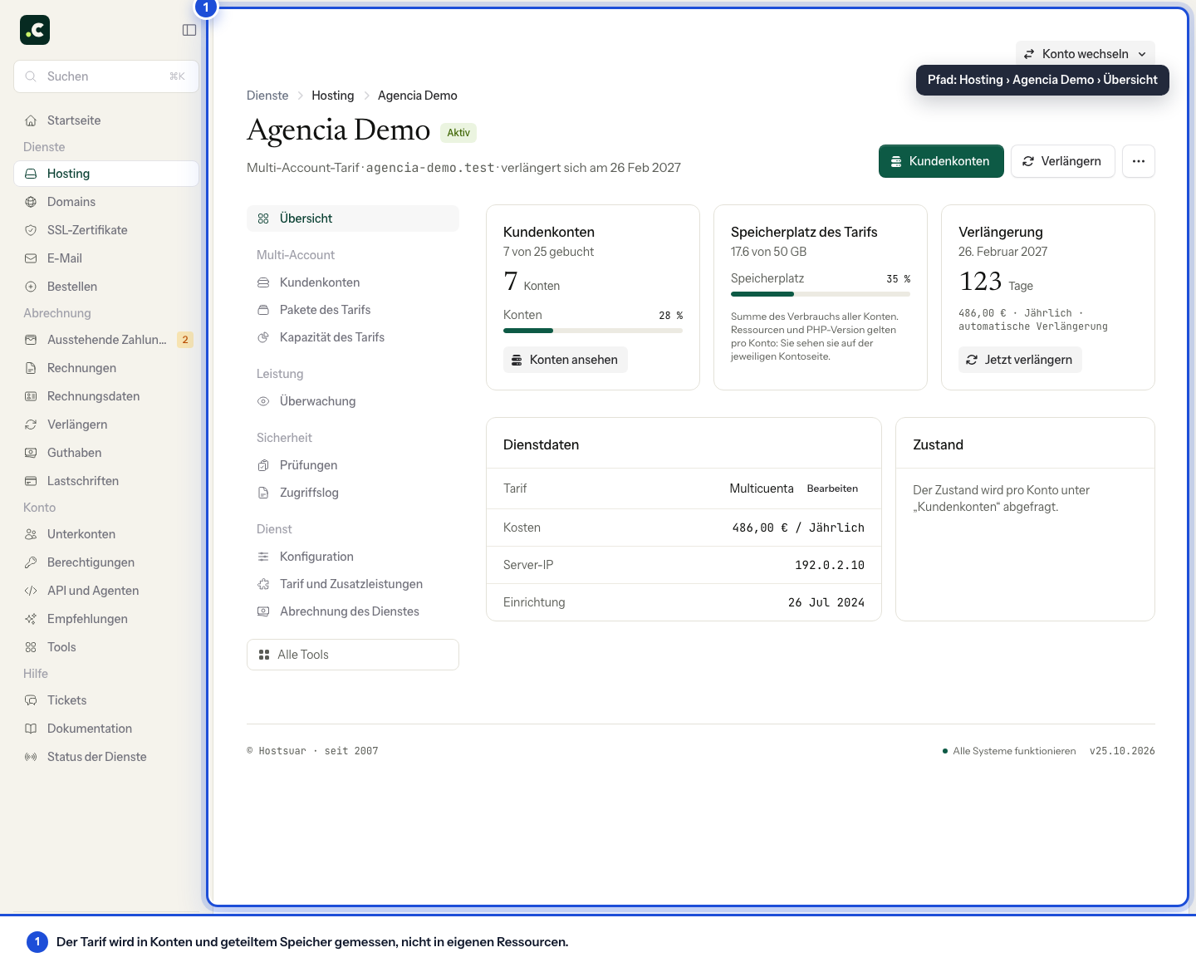Screen dimensions: 1196x967
Task: Open the three-dot more actions menu
Action: click(1139, 161)
